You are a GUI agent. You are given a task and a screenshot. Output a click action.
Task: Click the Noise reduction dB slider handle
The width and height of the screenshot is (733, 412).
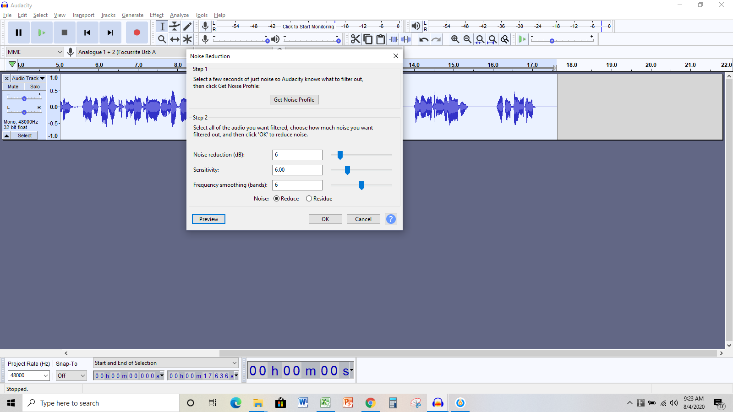pos(340,155)
